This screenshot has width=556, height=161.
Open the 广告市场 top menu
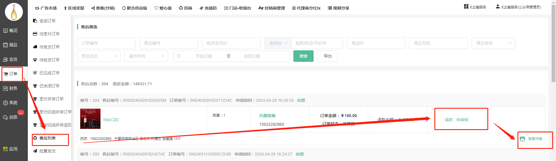tap(46, 8)
